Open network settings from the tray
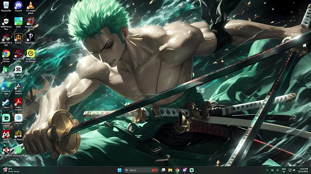The image size is (311, 174). 290,170
